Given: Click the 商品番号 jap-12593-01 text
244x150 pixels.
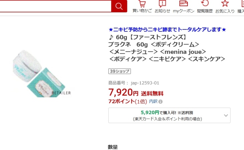Looking at the screenshot, I should tap(134, 83).
